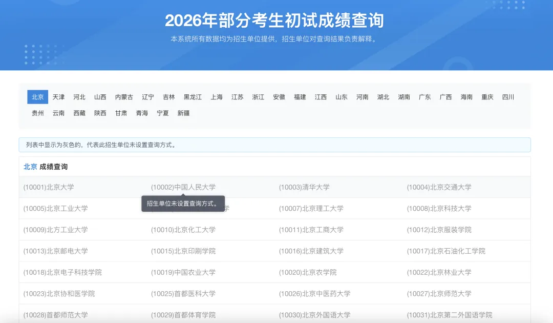The image size is (553, 323).
Task: Click (10031)北京第二外国语学院 entry
Action: 450,315
